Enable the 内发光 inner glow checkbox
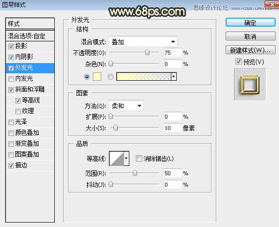 click(x=11, y=79)
